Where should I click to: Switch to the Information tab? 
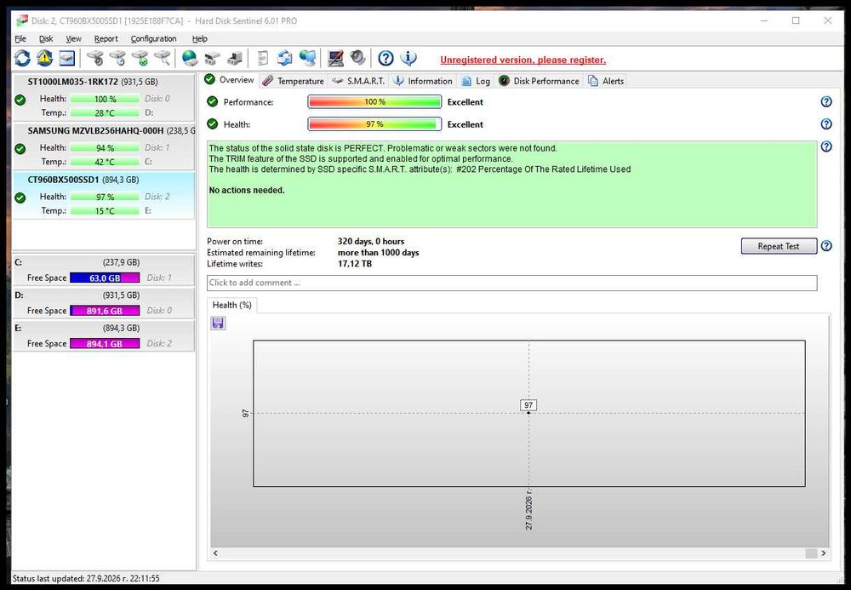[423, 81]
